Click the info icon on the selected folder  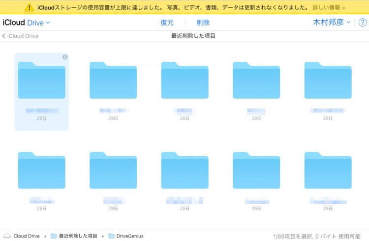pyautogui.click(x=65, y=57)
